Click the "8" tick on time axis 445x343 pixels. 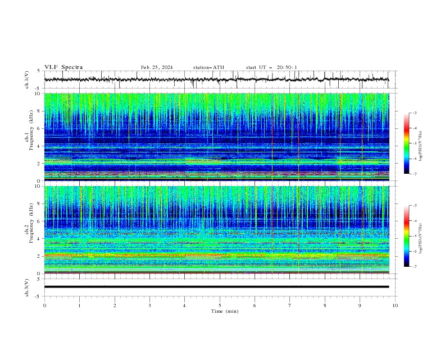(325, 305)
